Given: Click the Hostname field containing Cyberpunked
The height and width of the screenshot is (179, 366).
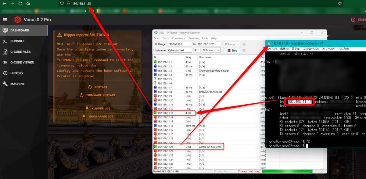Looking at the screenshot, I should (179, 50).
